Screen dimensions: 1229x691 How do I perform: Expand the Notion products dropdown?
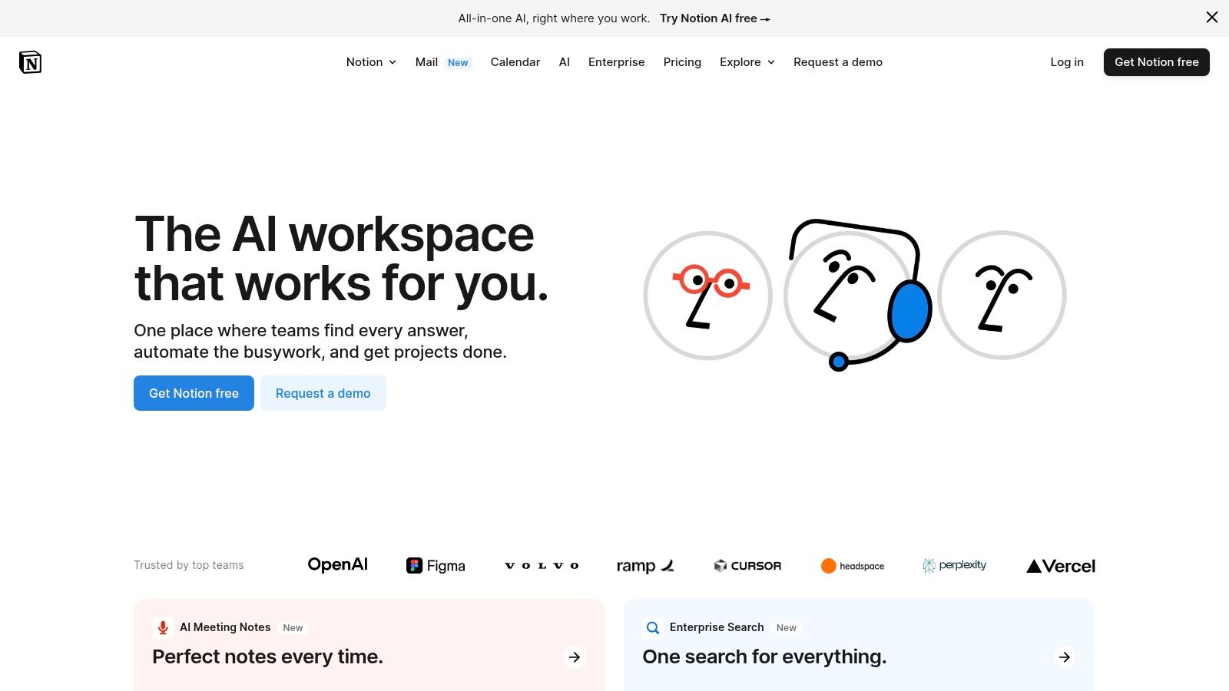[x=371, y=62]
